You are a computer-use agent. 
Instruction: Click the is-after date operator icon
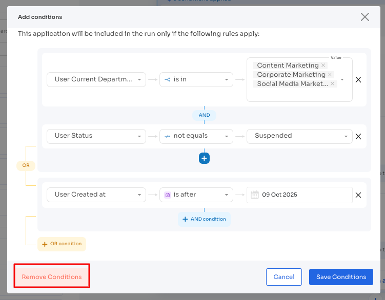tap(168, 195)
